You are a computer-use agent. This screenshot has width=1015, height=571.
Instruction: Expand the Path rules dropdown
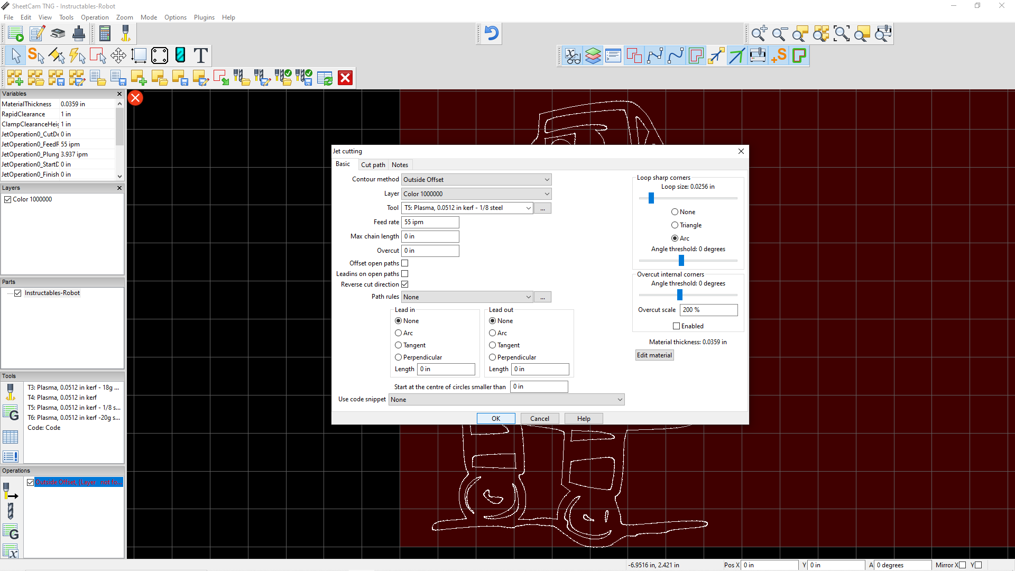(x=528, y=297)
